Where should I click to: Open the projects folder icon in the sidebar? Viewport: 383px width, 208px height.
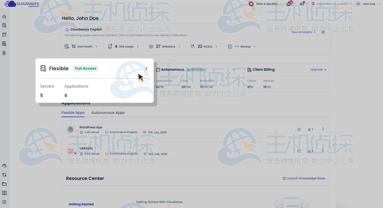4,184
